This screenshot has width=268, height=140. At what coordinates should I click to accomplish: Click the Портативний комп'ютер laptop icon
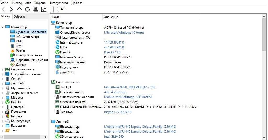(13, 60)
